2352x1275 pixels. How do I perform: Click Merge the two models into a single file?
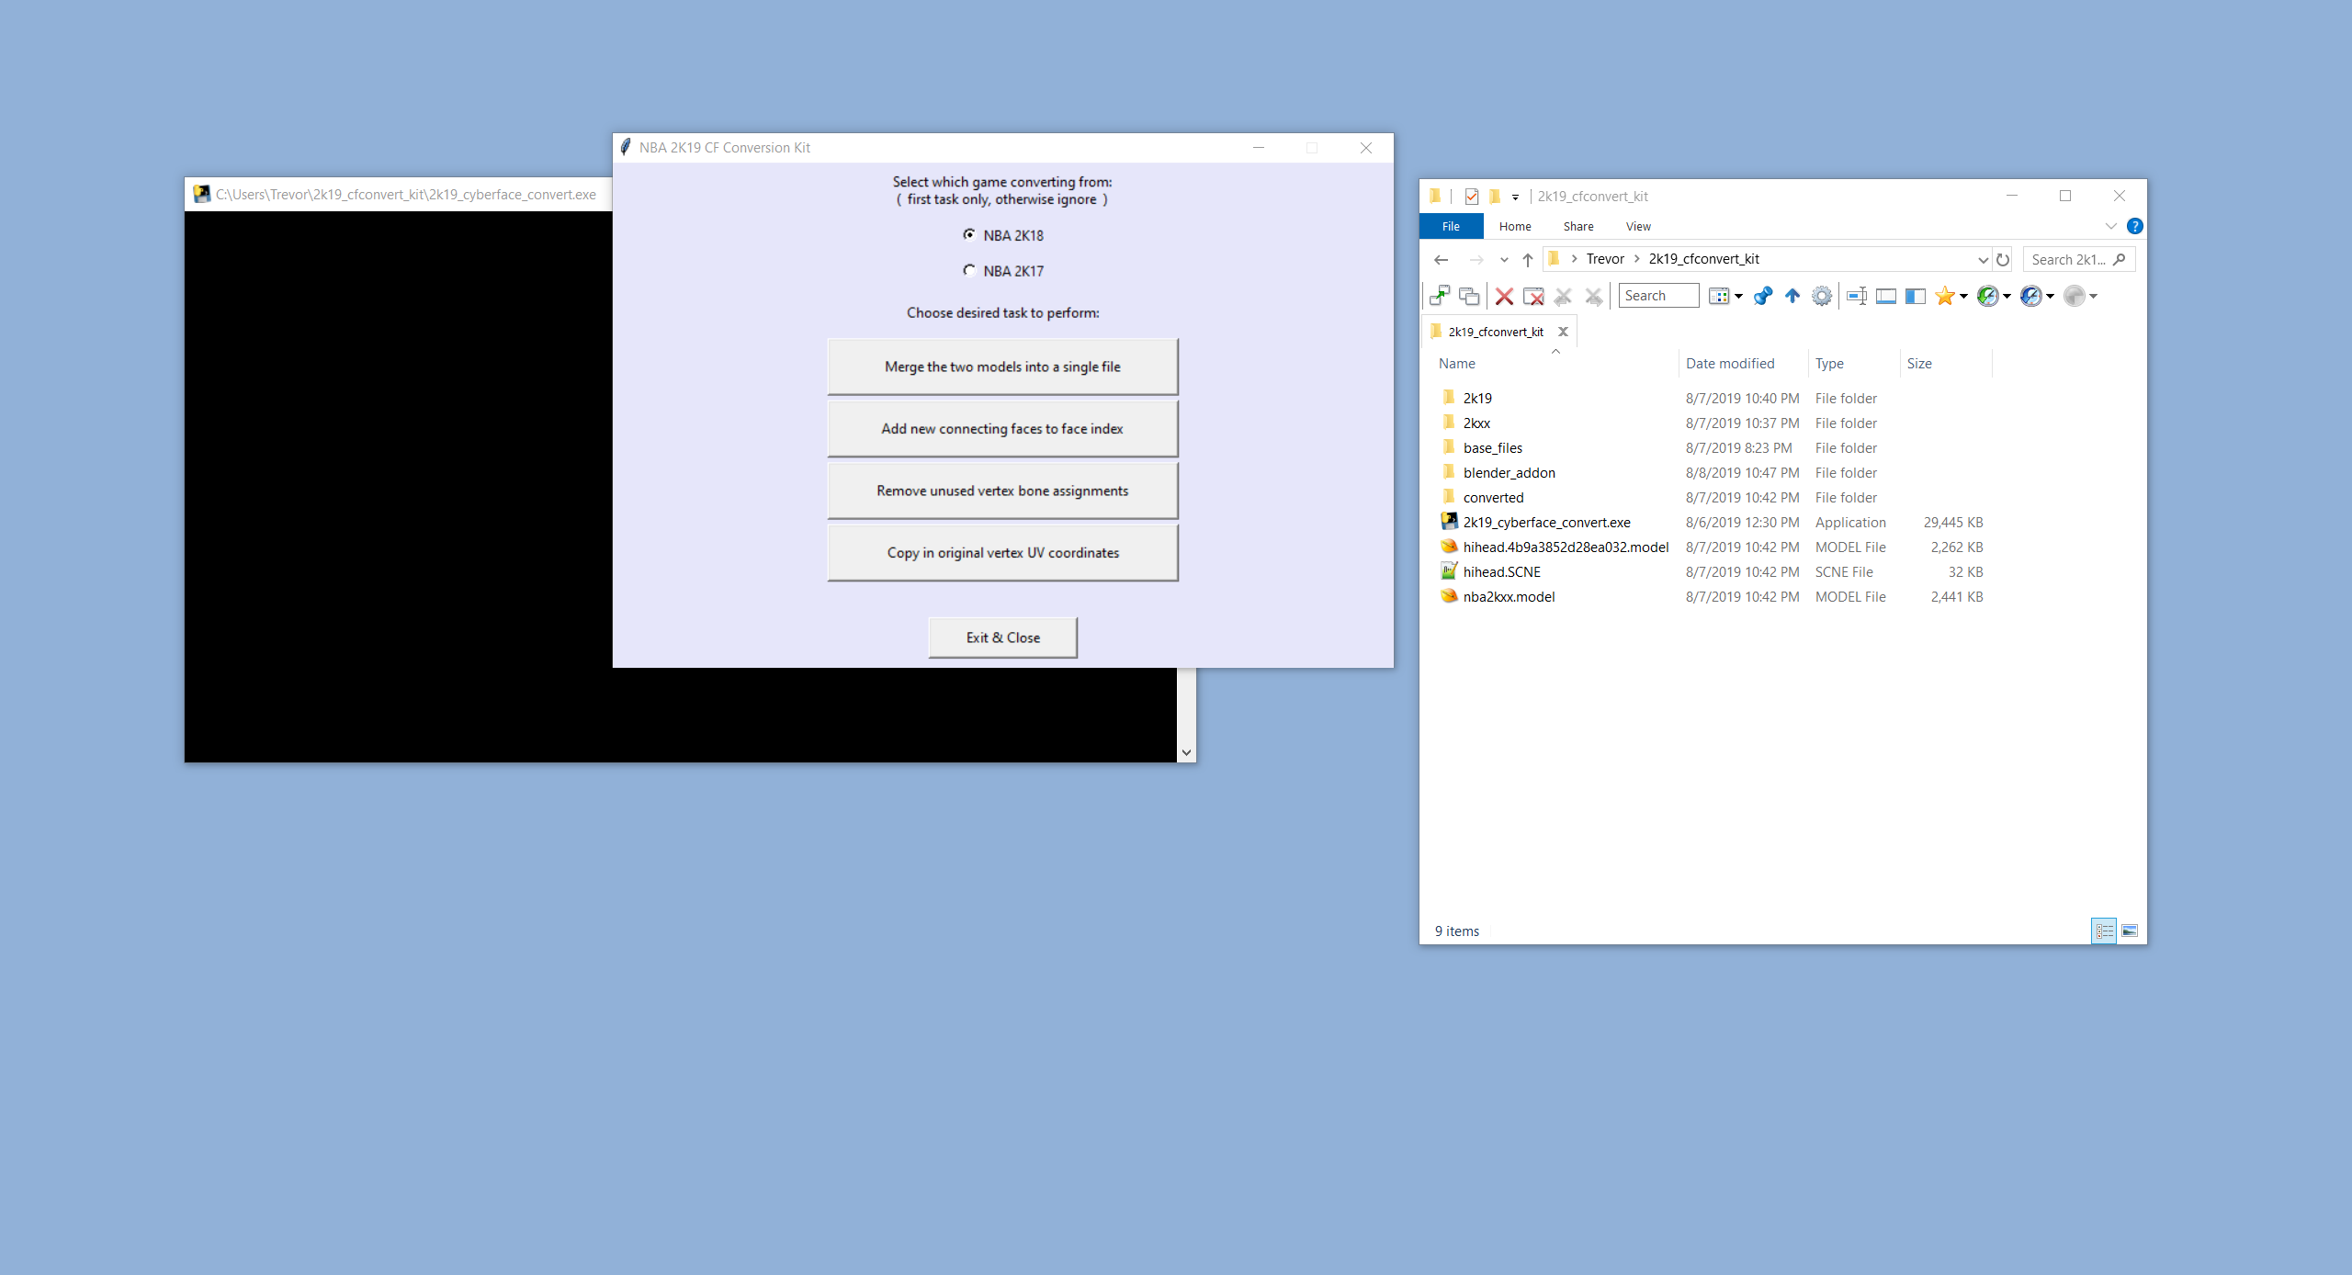click(1002, 367)
